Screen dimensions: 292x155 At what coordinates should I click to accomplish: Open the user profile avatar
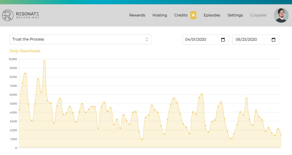[281, 15]
